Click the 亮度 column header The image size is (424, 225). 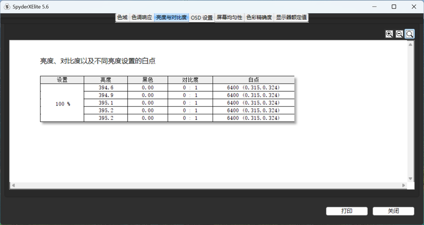coord(106,80)
